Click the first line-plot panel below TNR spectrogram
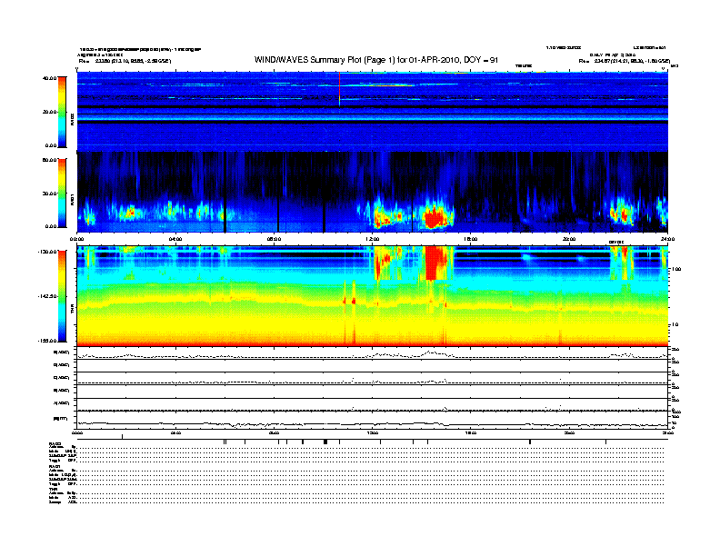The height and width of the screenshot is (556, 720). (372, 353)
